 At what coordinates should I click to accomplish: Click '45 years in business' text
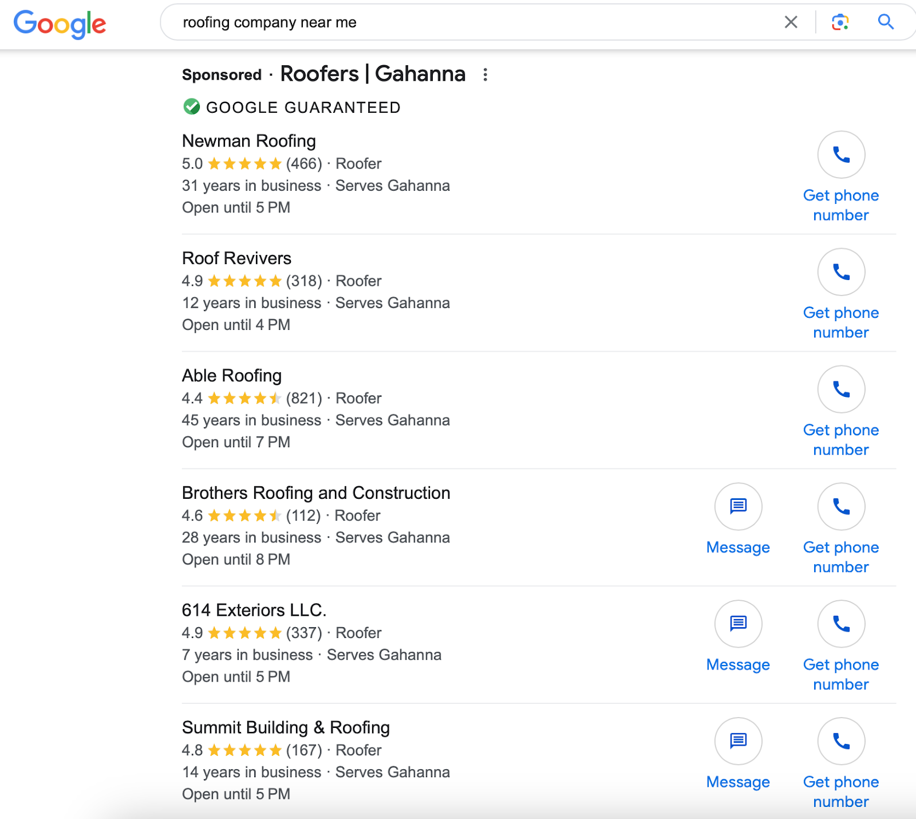251,420
